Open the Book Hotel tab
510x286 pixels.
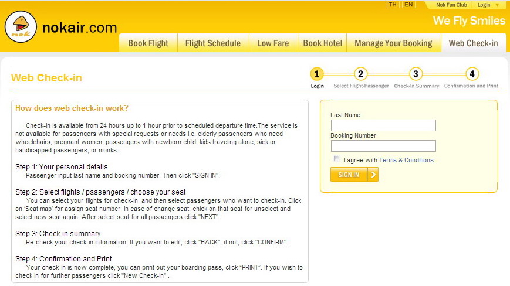[x=322, y=43]
